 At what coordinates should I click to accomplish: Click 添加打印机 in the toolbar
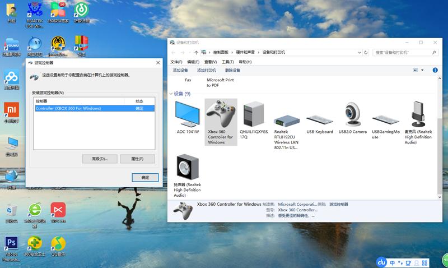point(206,70)
